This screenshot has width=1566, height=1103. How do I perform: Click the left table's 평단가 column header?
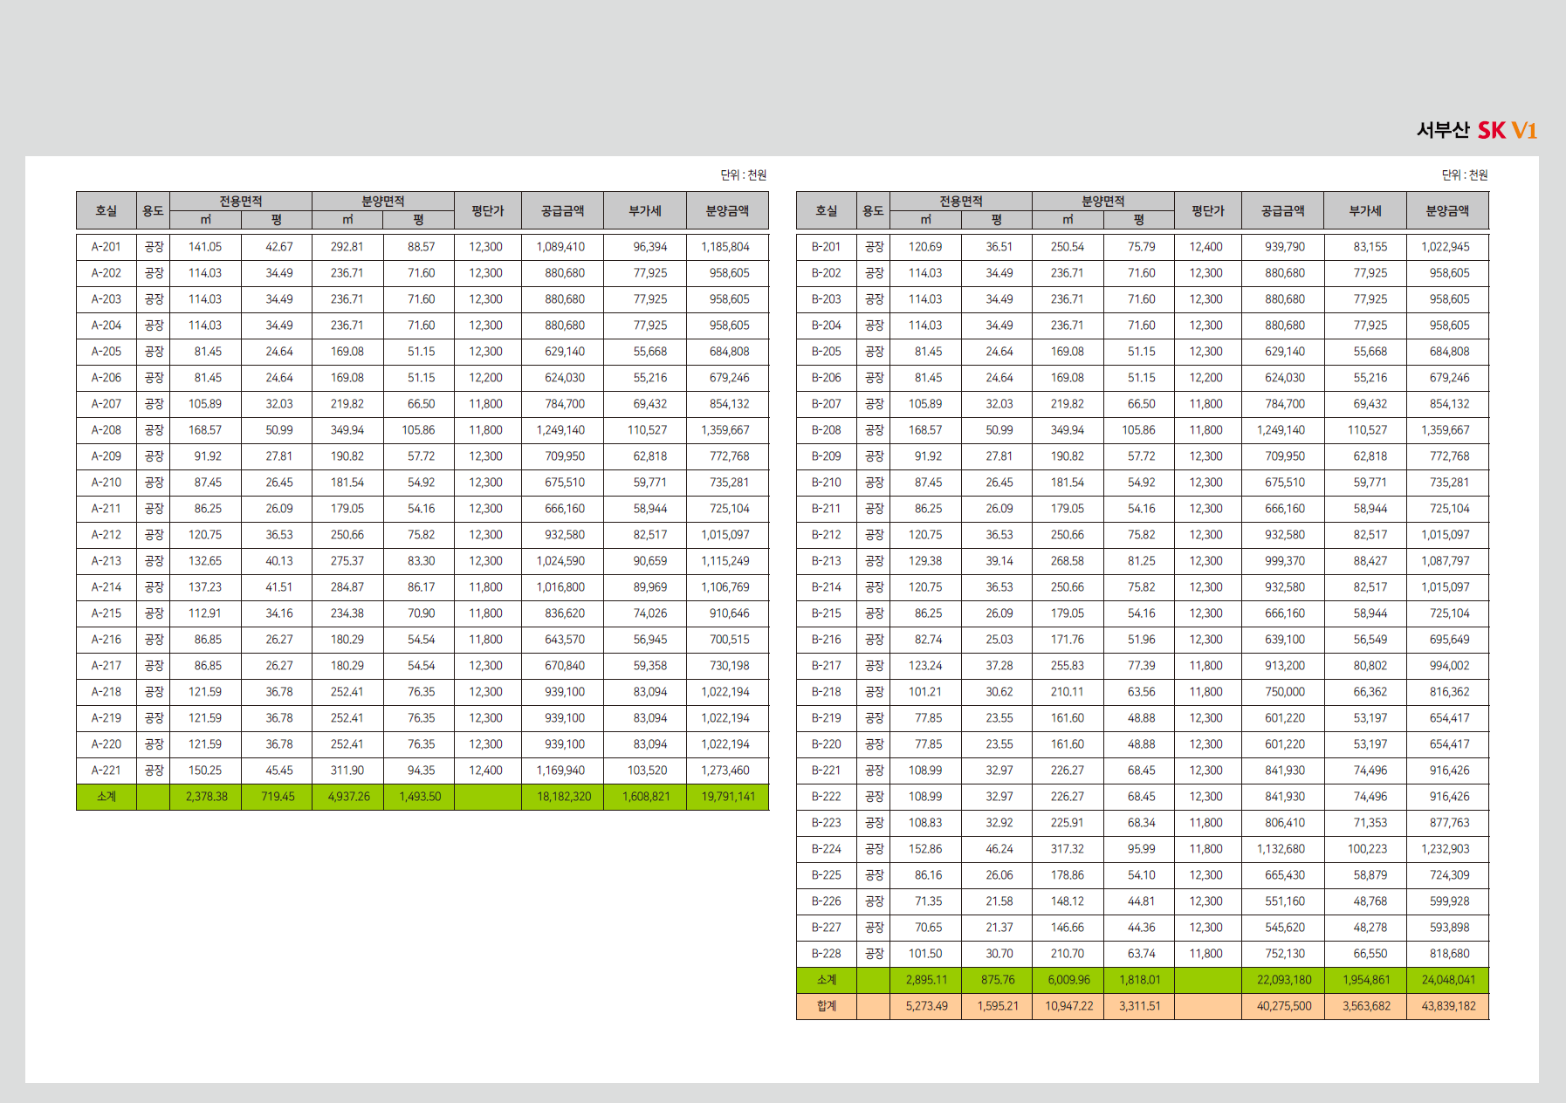coord(488,211)
